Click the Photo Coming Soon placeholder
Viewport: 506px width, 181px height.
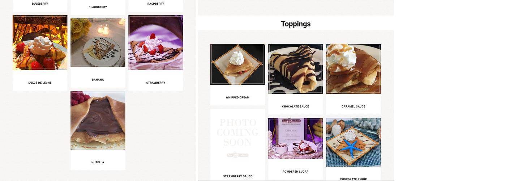click(237, 138)
